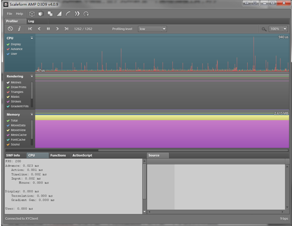Click the 2.615 MB memory label
Viewport: 292px width, 226px height.
(281, 114)
